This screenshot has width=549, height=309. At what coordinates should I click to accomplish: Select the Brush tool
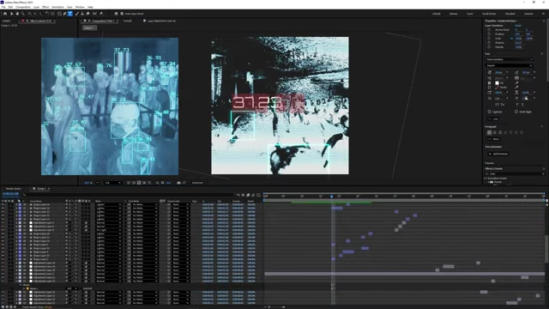(77, 14)
